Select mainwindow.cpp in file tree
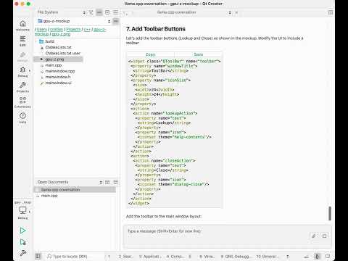Screen dimensions: 348x261 [x=60, y=71]
